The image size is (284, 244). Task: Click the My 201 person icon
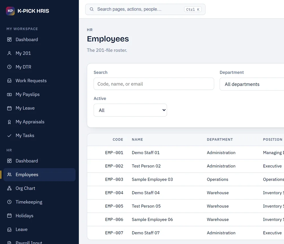9,53
